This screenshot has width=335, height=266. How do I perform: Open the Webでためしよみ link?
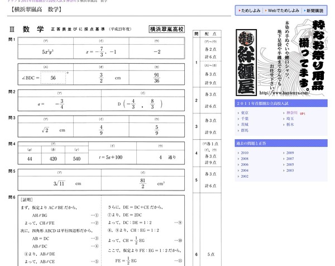point(283,11)
